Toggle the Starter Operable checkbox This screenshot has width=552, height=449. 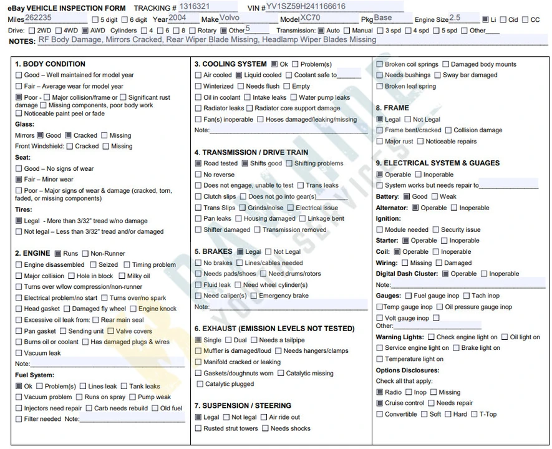point(405,241)
